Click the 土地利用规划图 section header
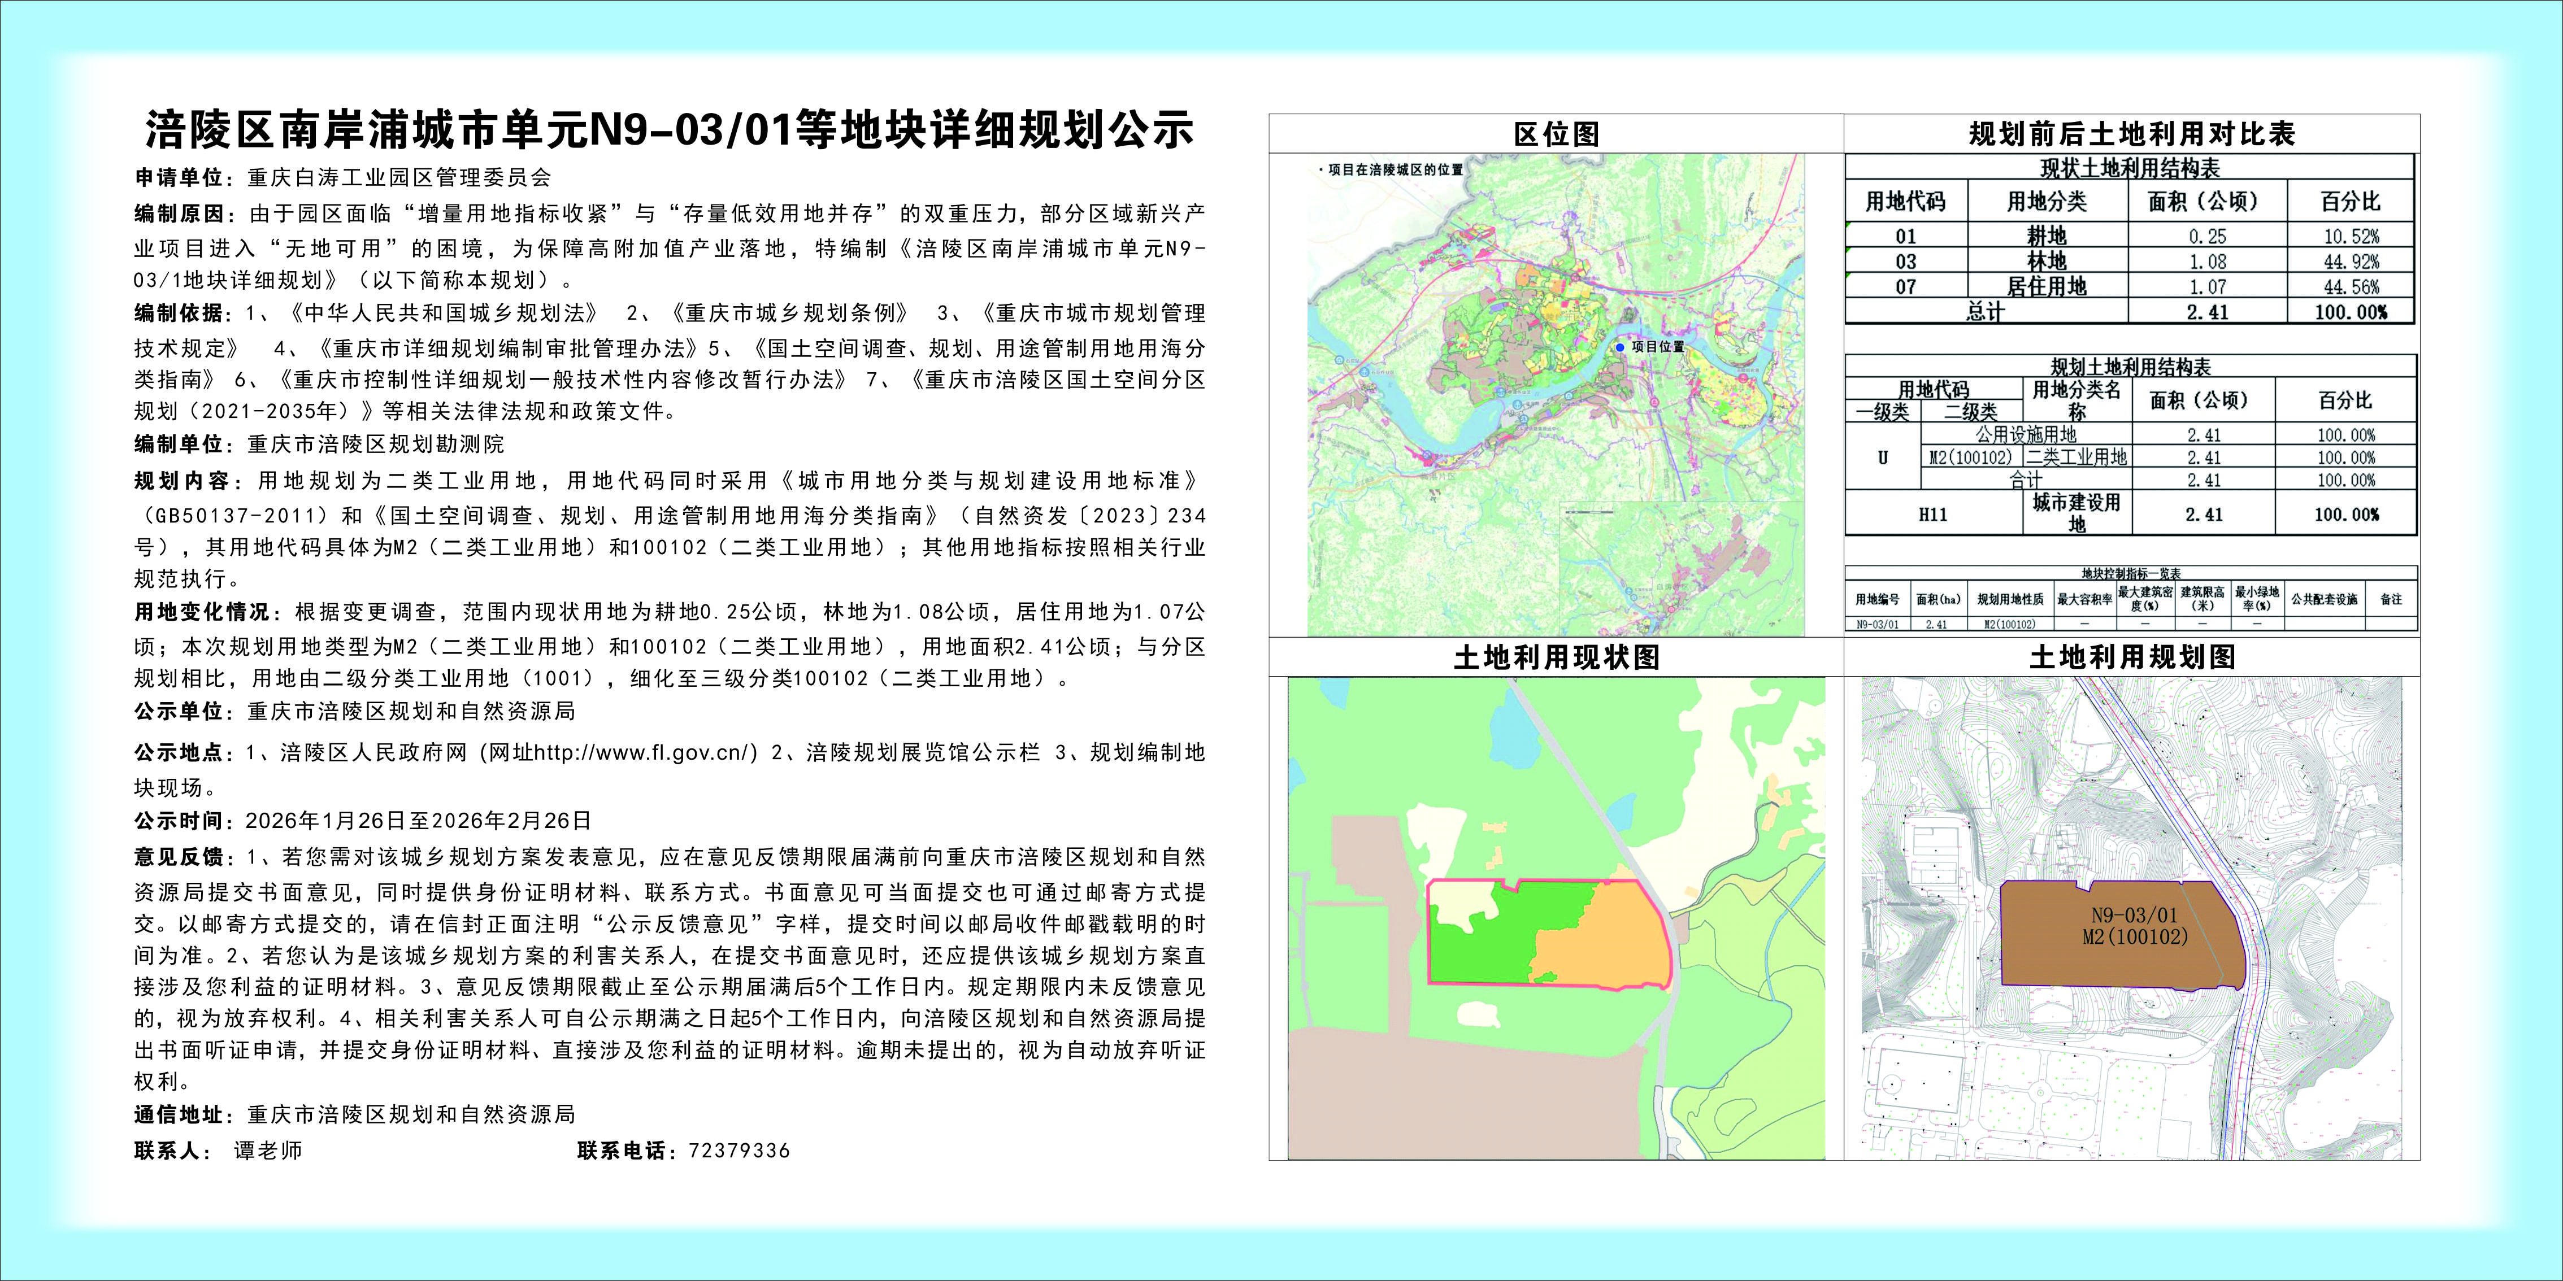This screenshot has width=2563, height=1281. click(2131, 657)
